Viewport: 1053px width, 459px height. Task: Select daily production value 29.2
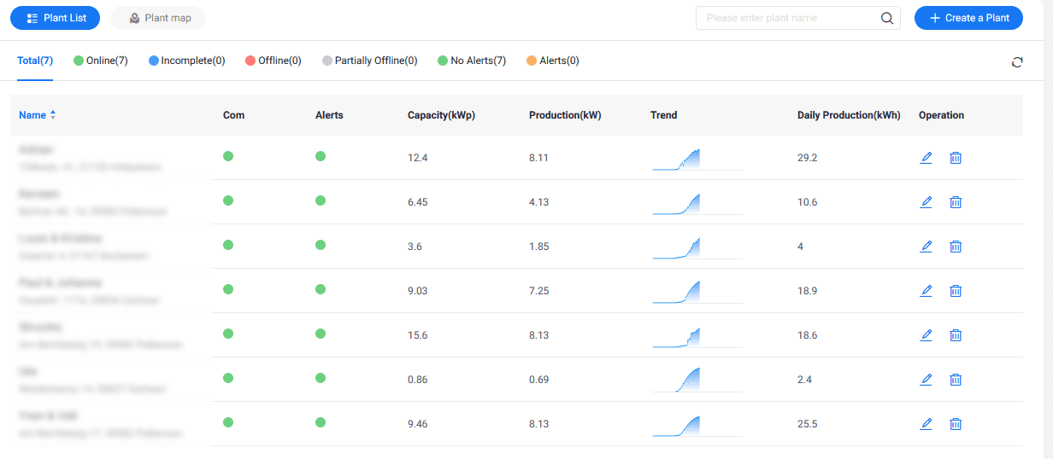[x=807, y=158]
